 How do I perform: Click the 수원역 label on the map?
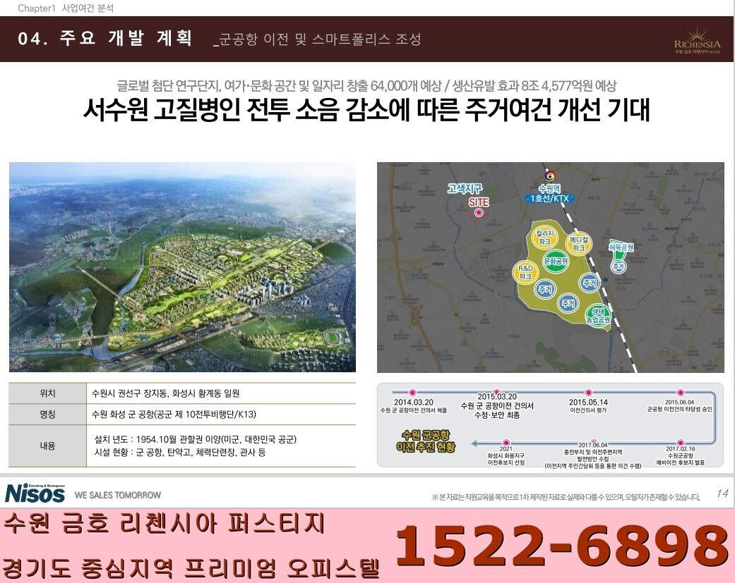coord(549,188)
